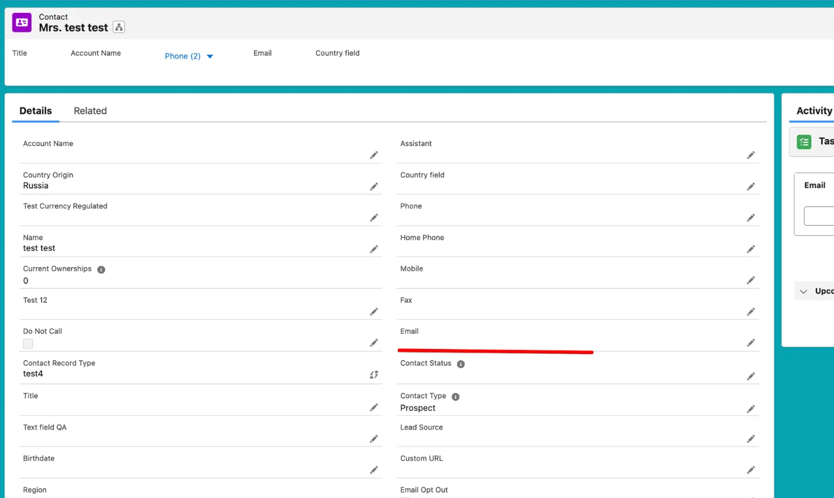Image resolution: width=834 pixels, height=498 pixels.
Task: Switch to the Related tab
Action: [x=90, y=111]
